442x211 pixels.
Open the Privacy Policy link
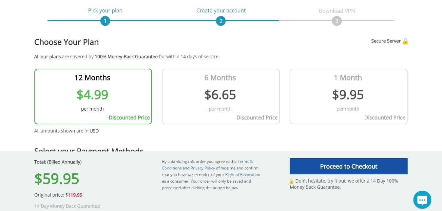click(203, 168)
